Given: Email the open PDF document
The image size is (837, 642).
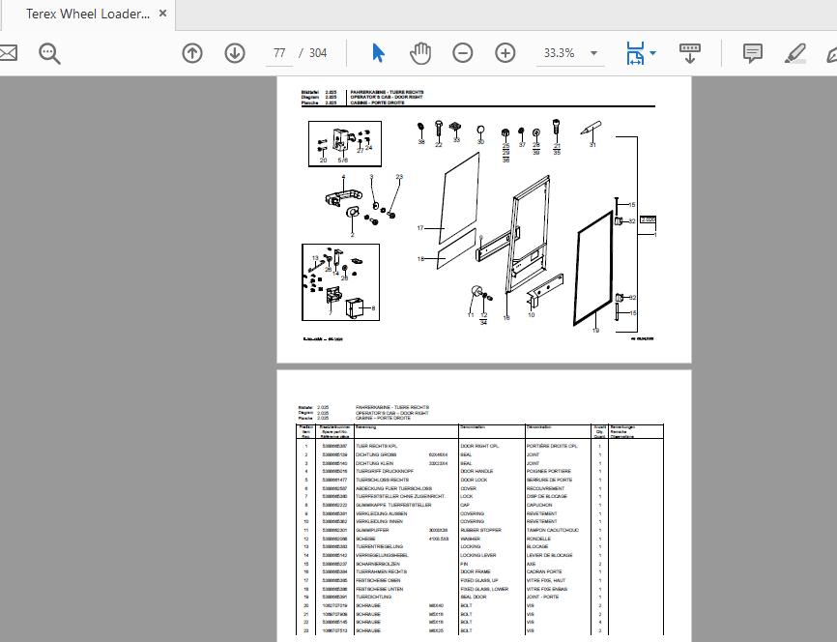Looking at the screenshot, I should [x=8, y=53].
